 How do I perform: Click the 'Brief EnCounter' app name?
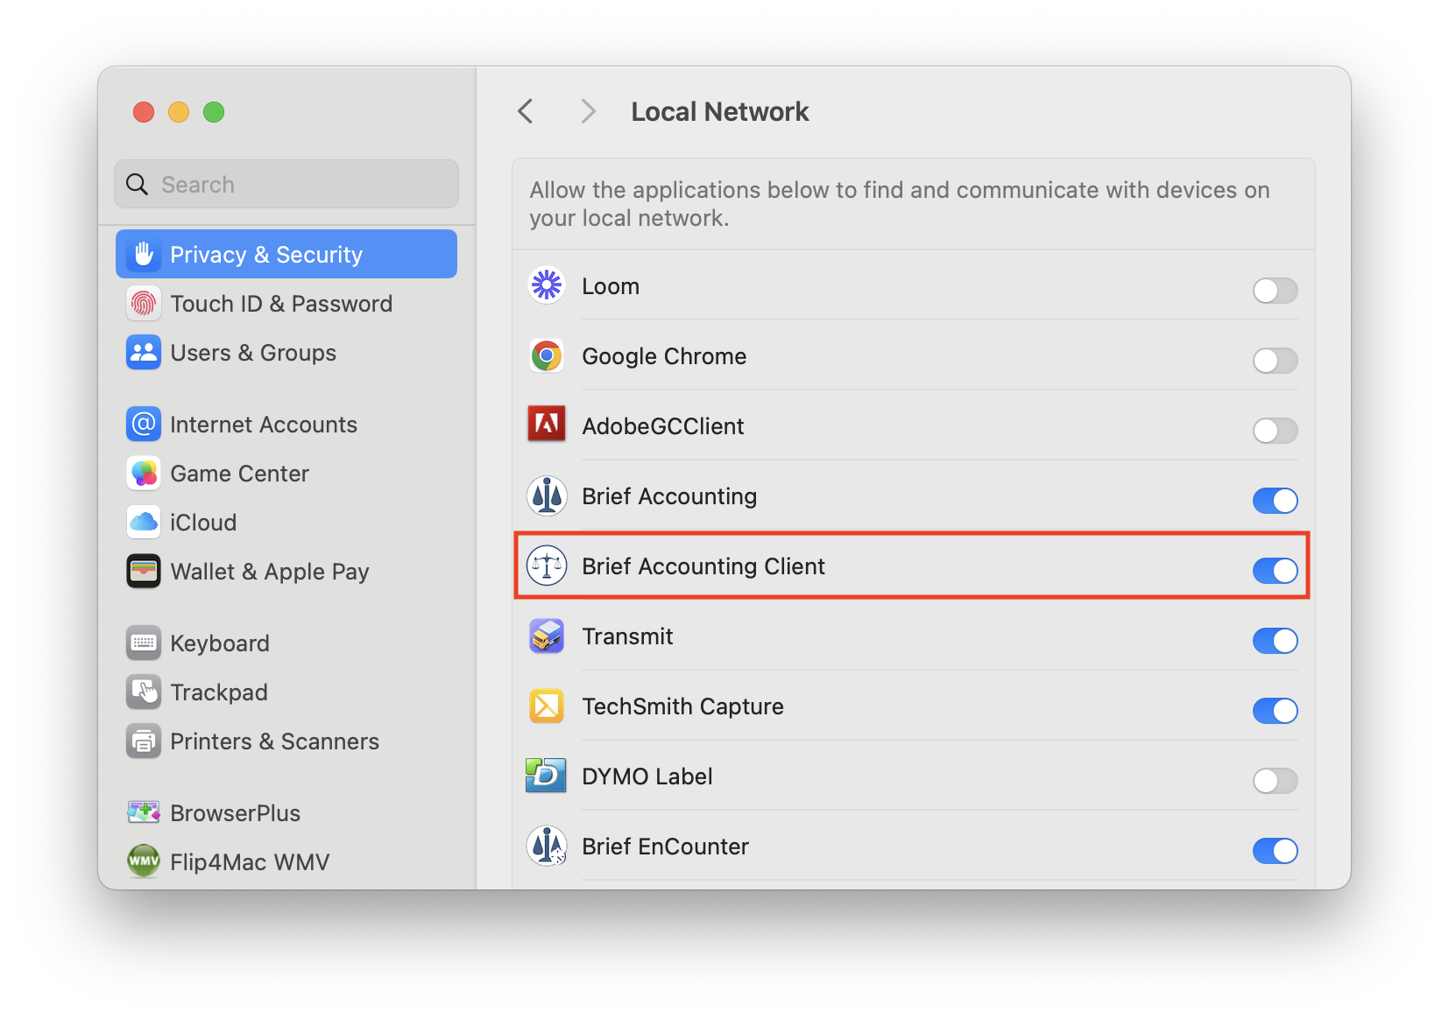tap(666, 847)
